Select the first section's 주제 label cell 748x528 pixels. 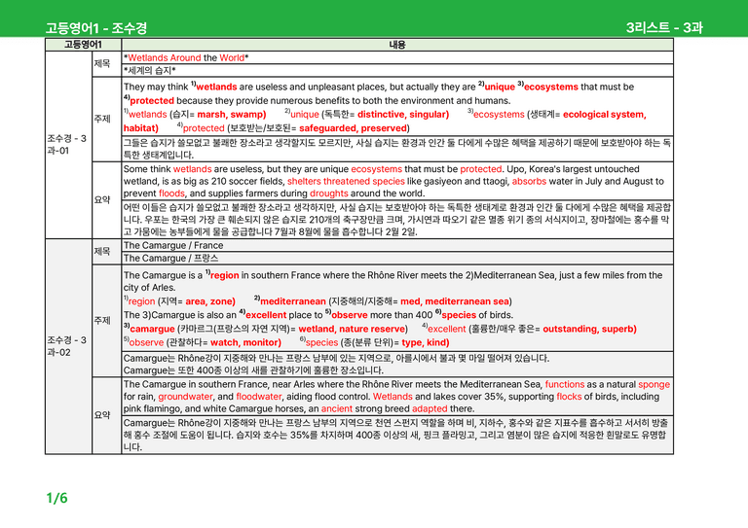[x=106, y=119]
